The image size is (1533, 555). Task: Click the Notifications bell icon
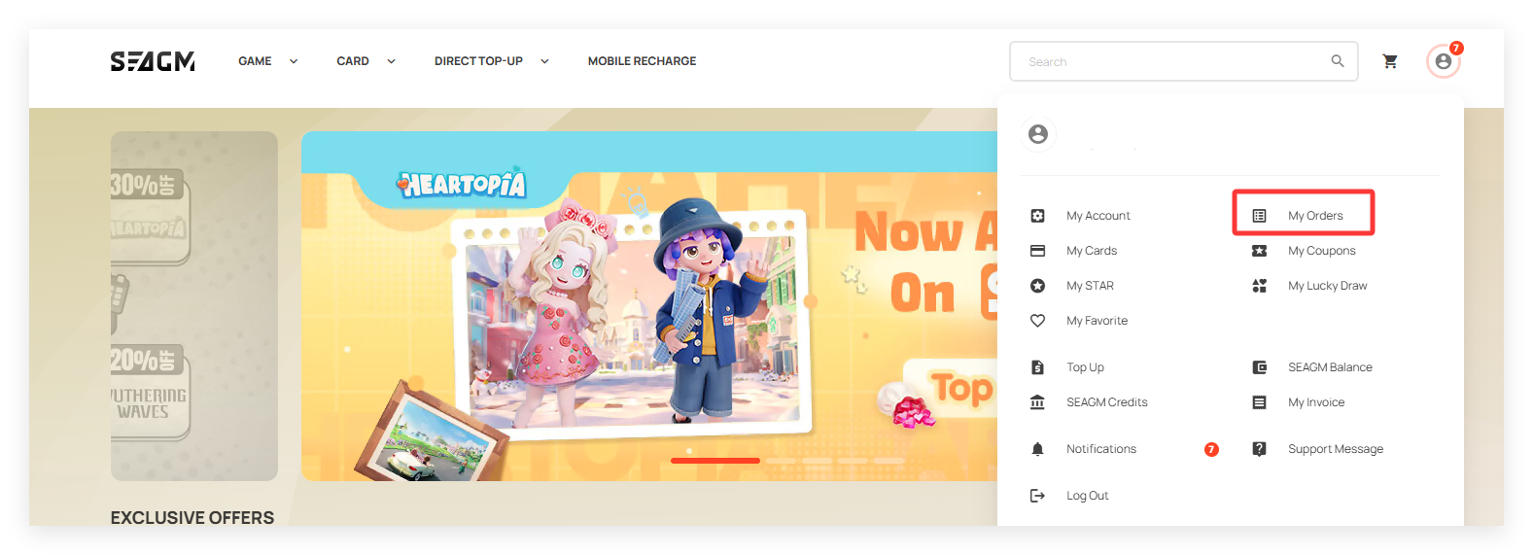(1037, 449)
